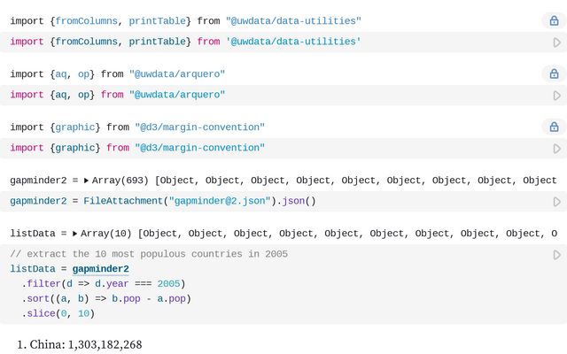
Task: Open the "@uwdata/arquero" output link
Action: click(177, 74)
